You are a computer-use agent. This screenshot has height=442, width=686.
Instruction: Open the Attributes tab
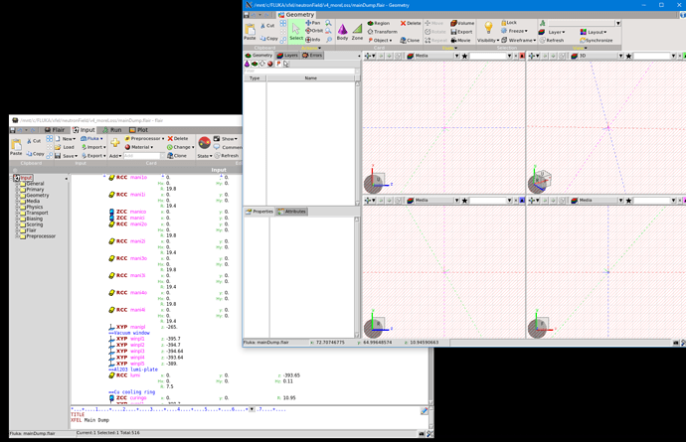[x=291, y=212]
